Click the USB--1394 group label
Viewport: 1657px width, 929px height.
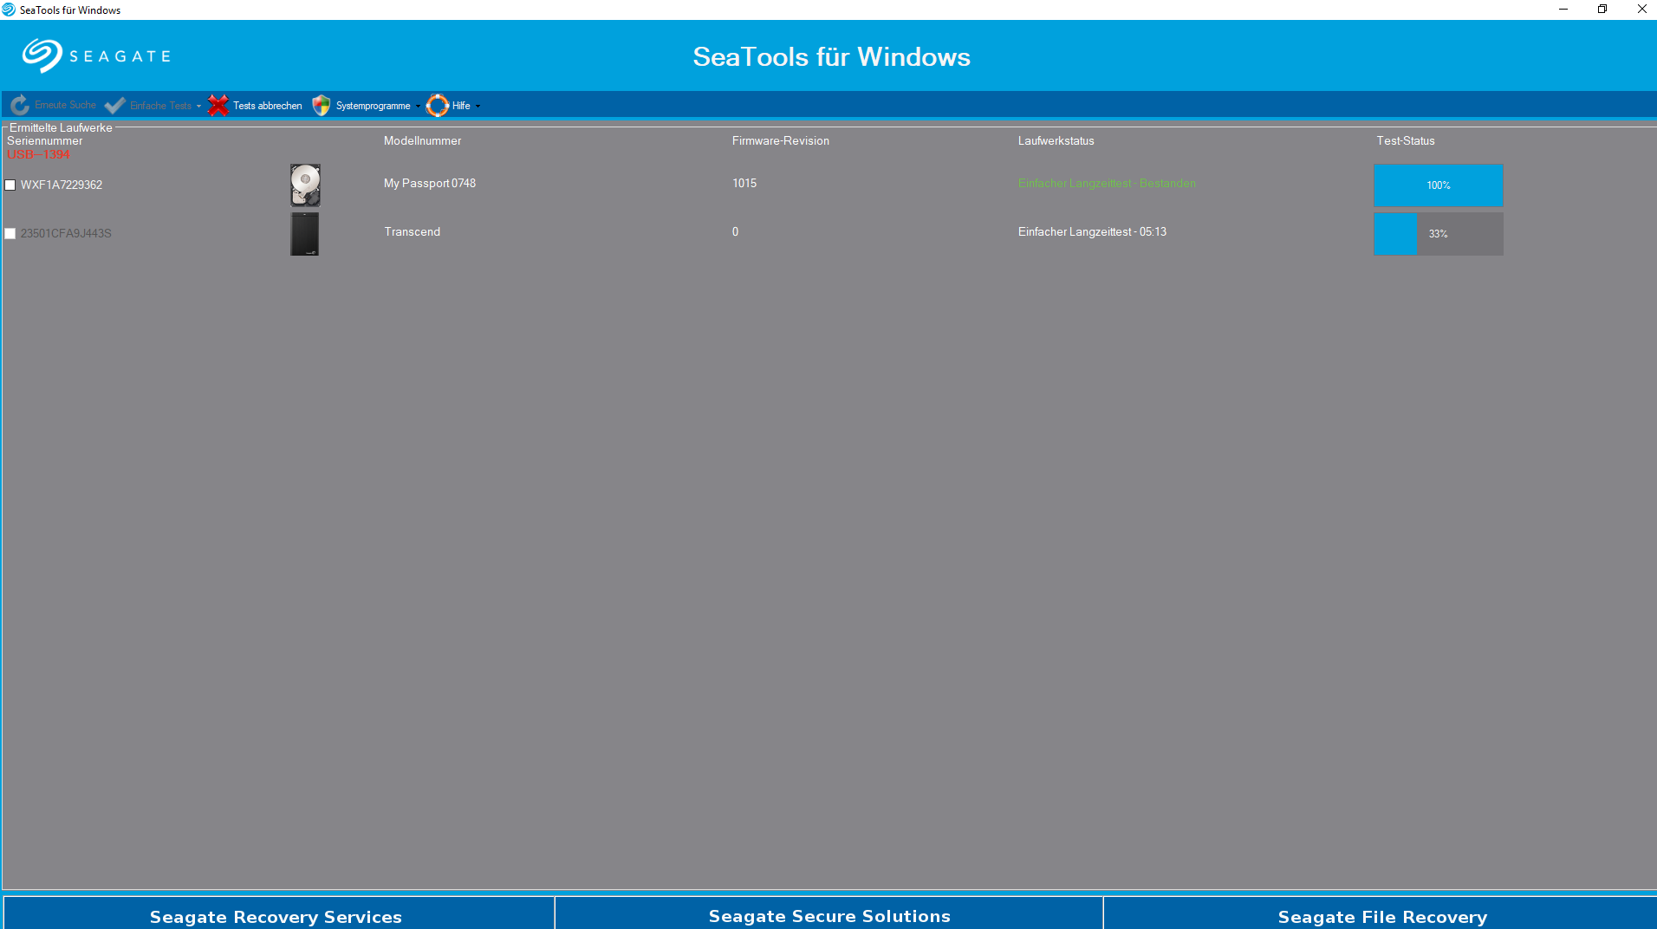pos(38,154)
